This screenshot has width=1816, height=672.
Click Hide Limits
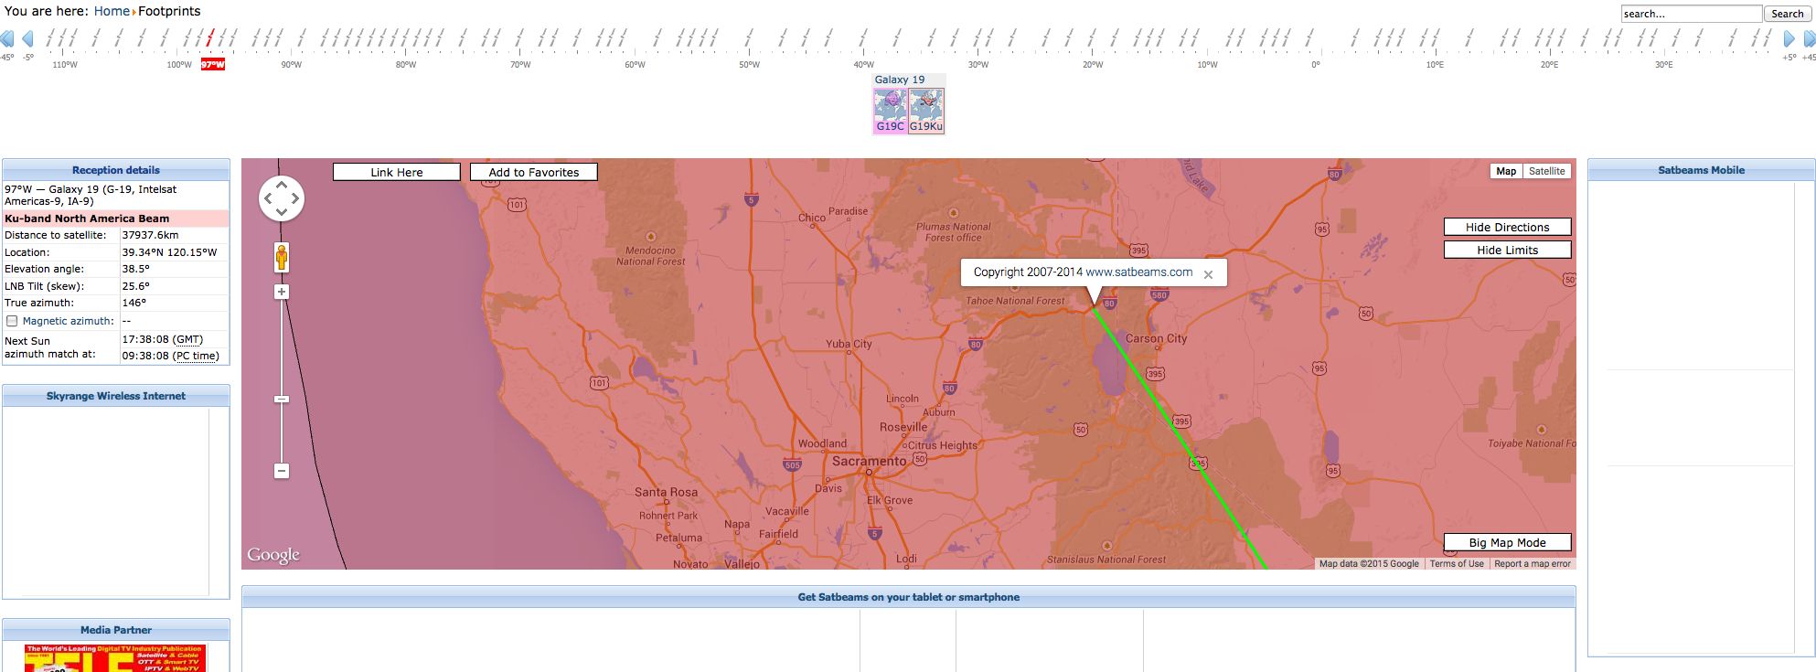point(1507,250)
